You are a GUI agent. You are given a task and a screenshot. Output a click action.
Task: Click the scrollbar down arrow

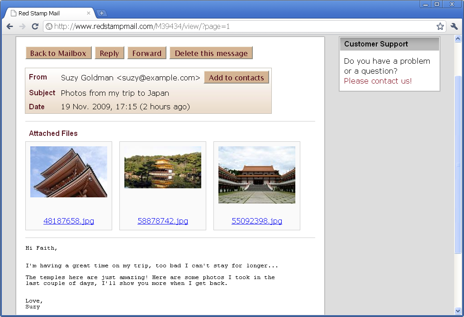click(458, 311)
